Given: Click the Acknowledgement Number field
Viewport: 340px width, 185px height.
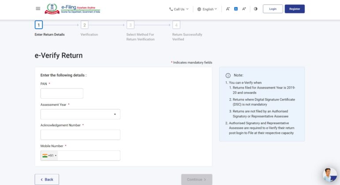Looking at the screenshot, I should tap(80, 135).
